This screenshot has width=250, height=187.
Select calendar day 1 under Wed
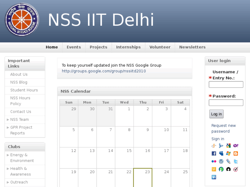pos(124,116)
